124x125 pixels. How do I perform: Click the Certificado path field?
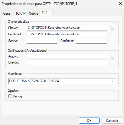[x=67, y=34]
